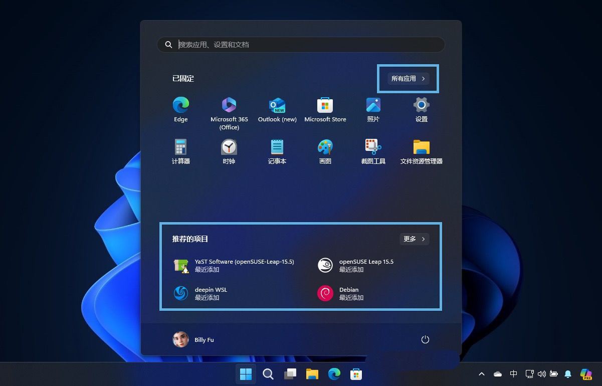
Task: Open 截图工具 (Snipping Tool)
Action: pos(373,151)
